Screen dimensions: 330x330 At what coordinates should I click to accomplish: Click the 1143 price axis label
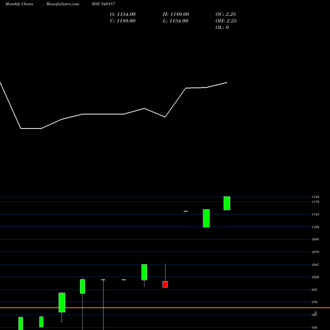[315, 214]
